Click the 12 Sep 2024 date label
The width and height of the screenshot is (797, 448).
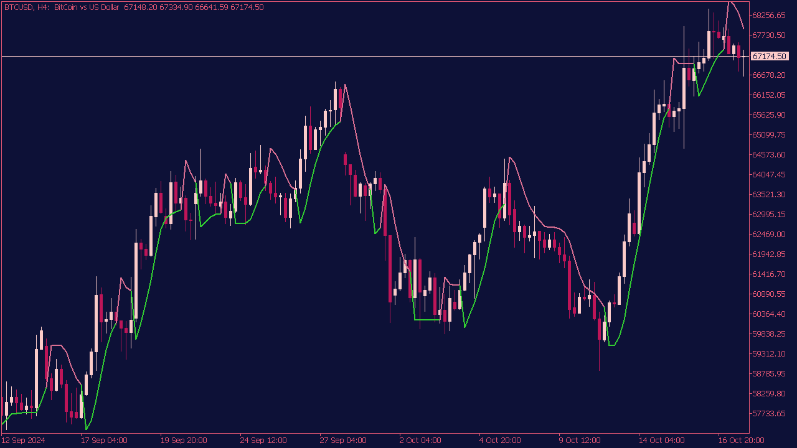23,441
